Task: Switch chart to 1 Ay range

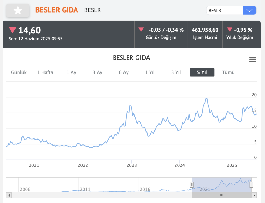Action: [x=71, y=72]
